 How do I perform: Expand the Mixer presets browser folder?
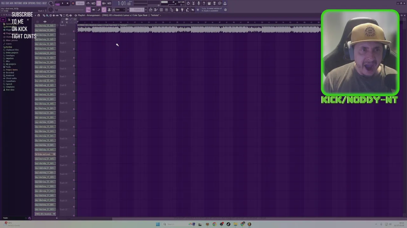11,41
